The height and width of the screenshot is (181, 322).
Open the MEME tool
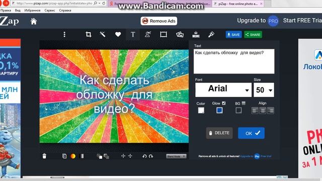(x=196, y=35)
